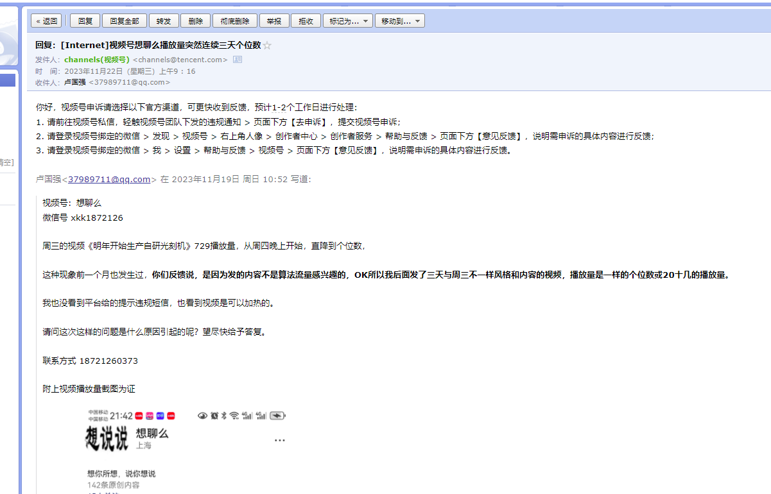Image resolution: width=771 pixels, height=494 pixels.
Task: Select the 想说说 logo in the screenshot
Action: click(107, 439)
